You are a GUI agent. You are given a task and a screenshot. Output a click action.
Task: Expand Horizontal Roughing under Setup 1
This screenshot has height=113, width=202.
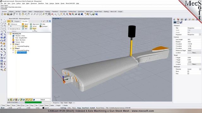[13, 46]
